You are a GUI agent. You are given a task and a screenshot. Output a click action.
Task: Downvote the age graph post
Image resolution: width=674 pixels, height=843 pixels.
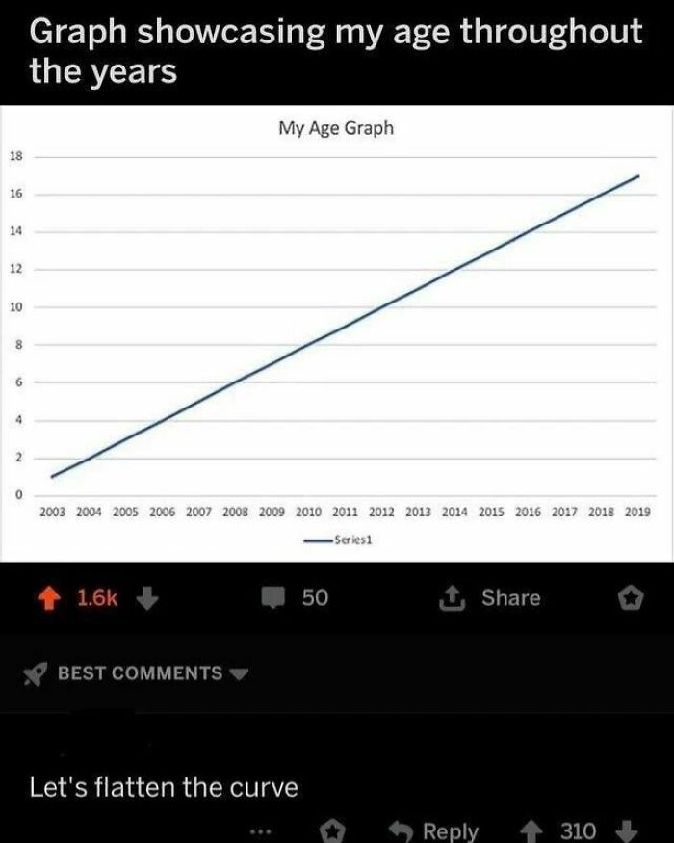(x=145, y=598)
